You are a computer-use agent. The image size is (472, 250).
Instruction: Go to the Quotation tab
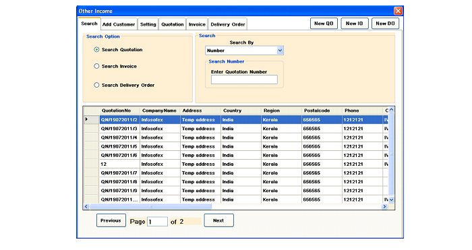click(x=172, y=24)
